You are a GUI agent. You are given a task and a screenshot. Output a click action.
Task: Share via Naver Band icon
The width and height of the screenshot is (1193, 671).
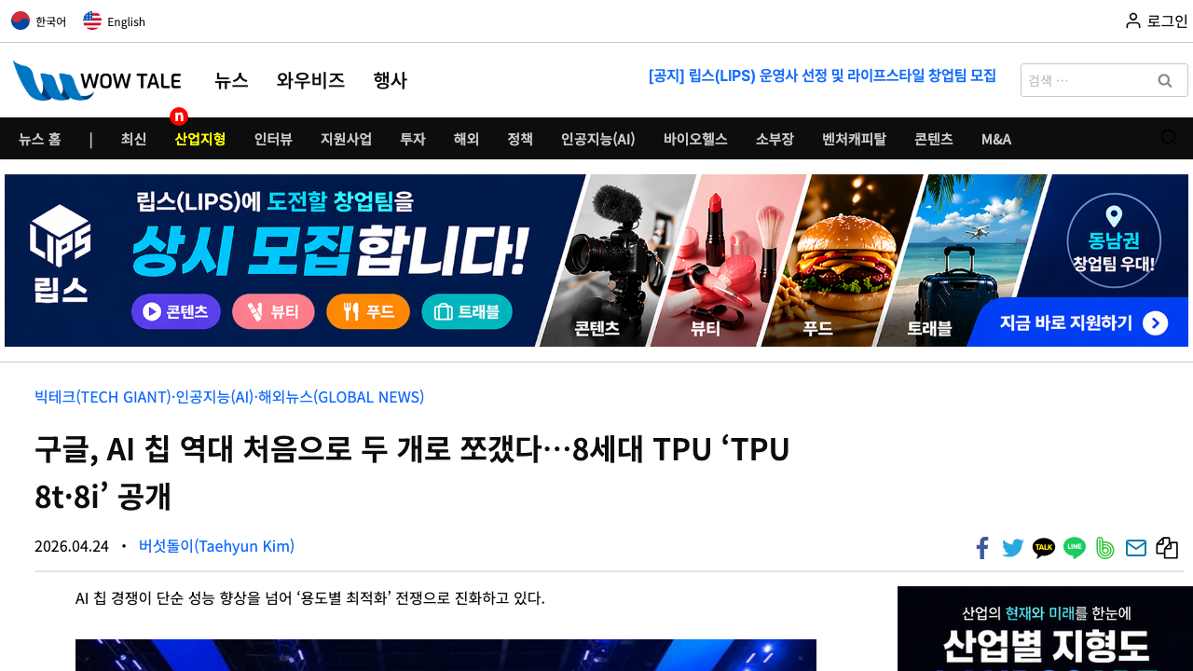(1105, 548)
